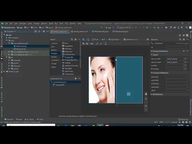Open the TODO tool window
192x144 pixels.
pyautogui.click(x=40, y=119)
